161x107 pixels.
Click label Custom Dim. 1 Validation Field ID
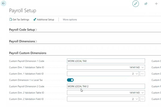coord(26,74)
